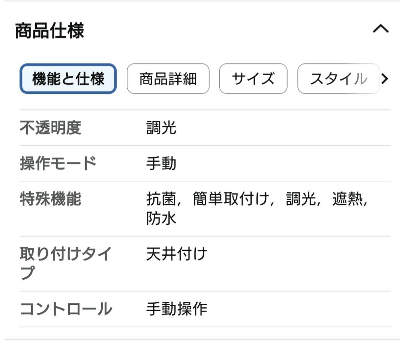Select the 手動 value beside 操作モード
405x349 pixels.
(x=161, y=163)
